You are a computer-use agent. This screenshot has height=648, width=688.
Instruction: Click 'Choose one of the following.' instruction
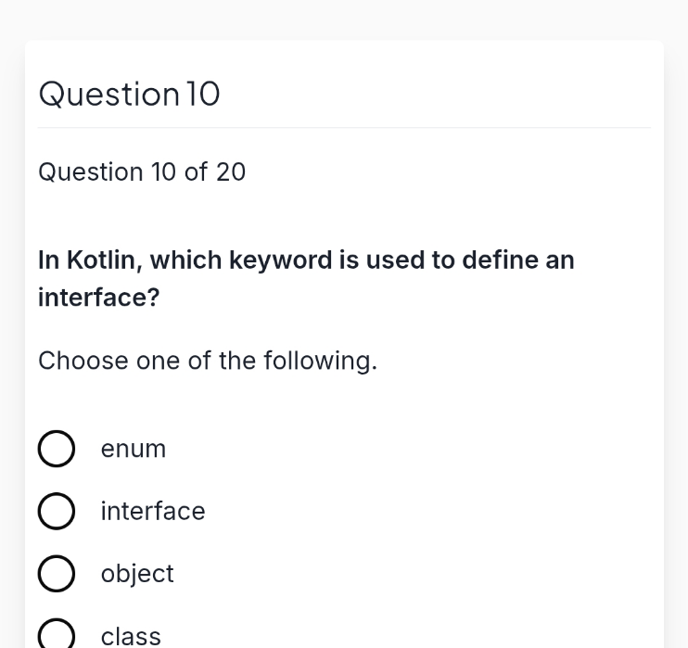coord(208,361)
